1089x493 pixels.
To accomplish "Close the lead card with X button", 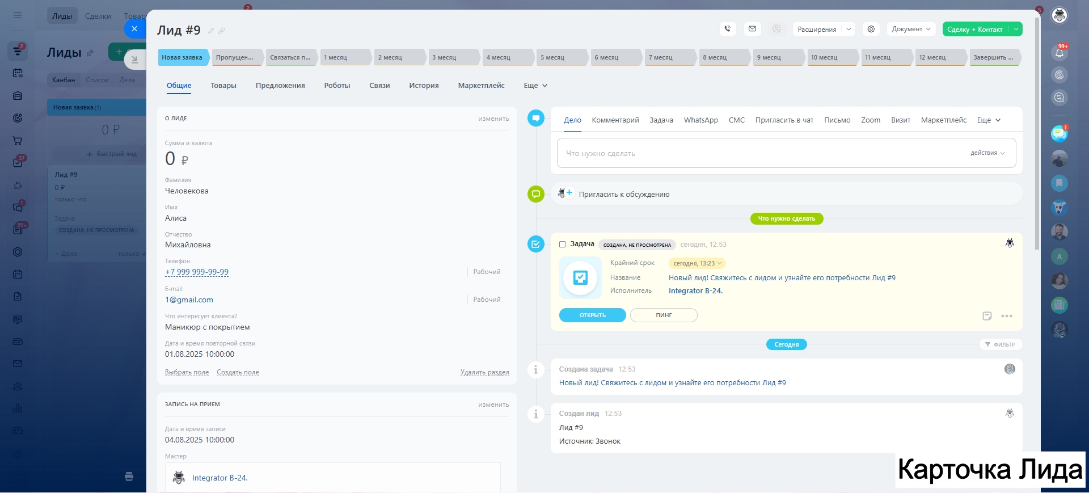I will 134,28.
